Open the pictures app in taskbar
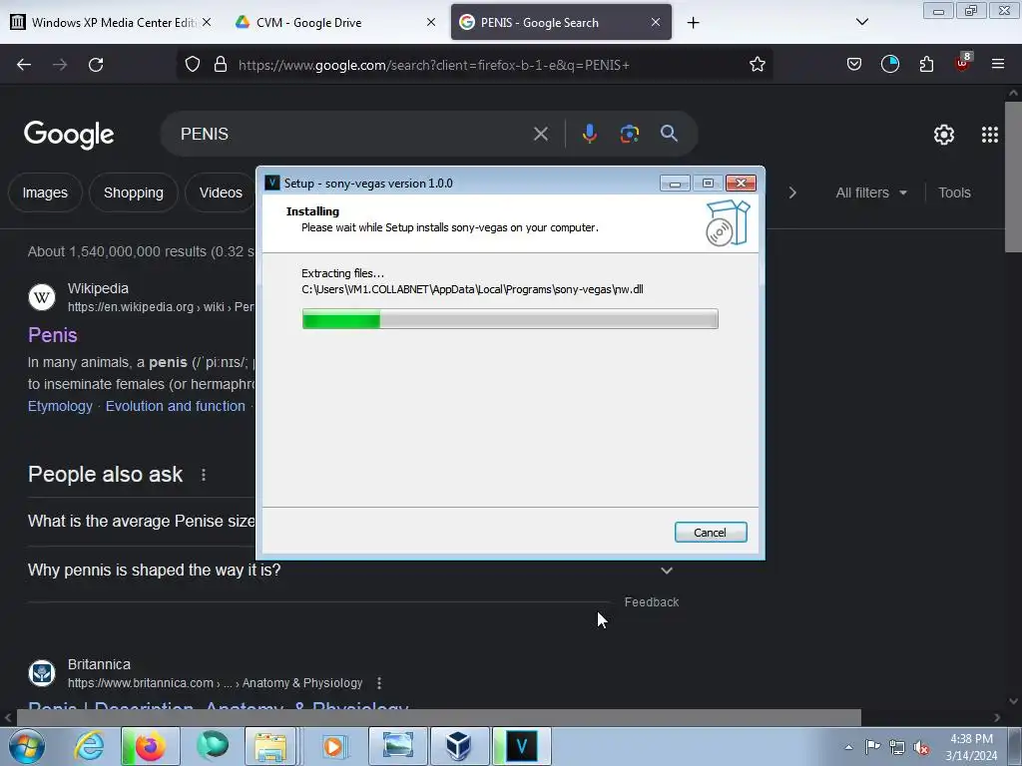This screenshot has height=766, width=1022. pyautogui.click(x=397, y=746)
